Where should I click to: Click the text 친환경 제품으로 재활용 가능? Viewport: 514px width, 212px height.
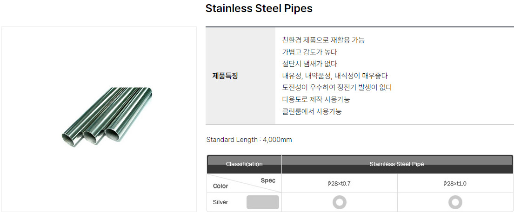[323, 40]
